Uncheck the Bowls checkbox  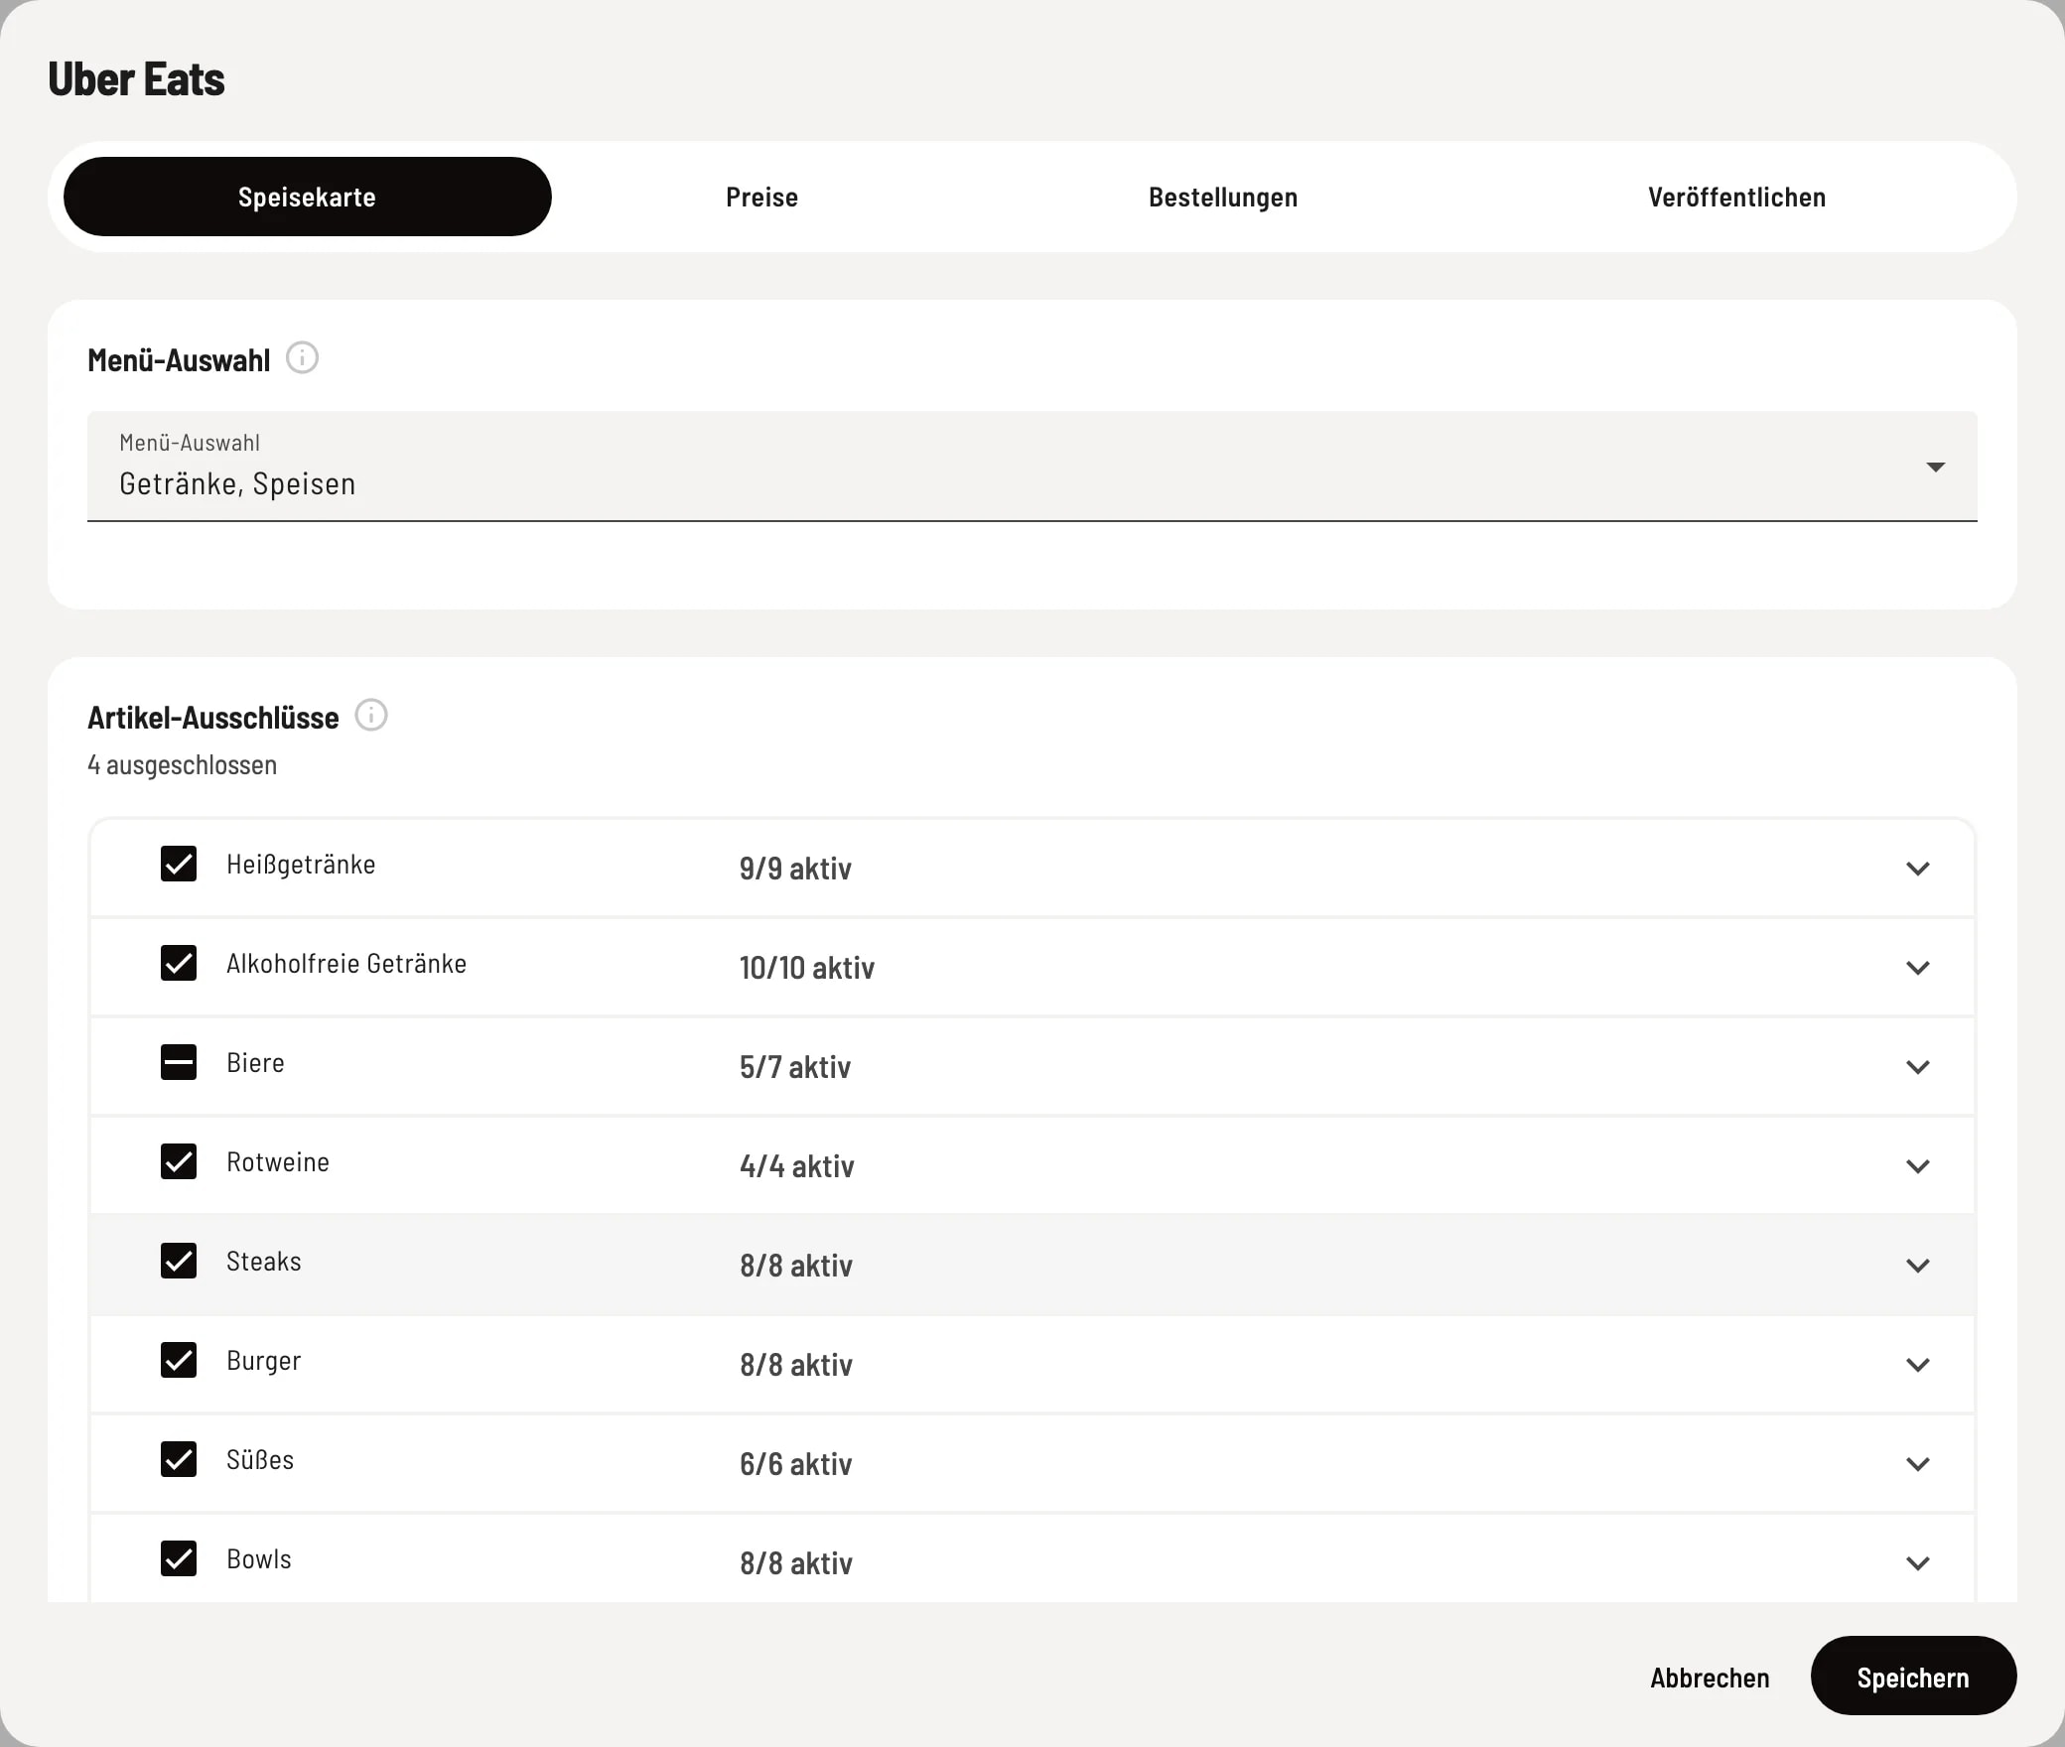point(179,1558)
